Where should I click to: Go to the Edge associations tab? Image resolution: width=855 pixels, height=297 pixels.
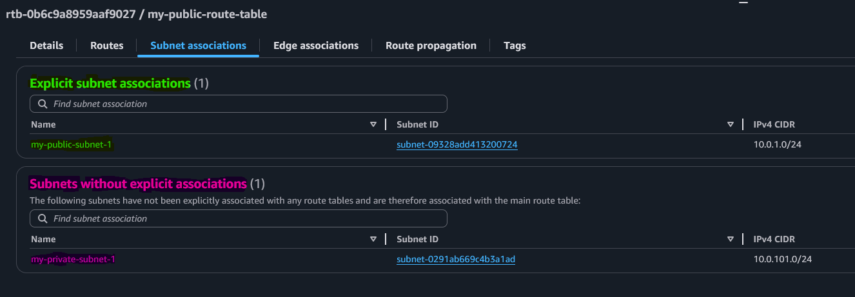[x=316, y=46]
